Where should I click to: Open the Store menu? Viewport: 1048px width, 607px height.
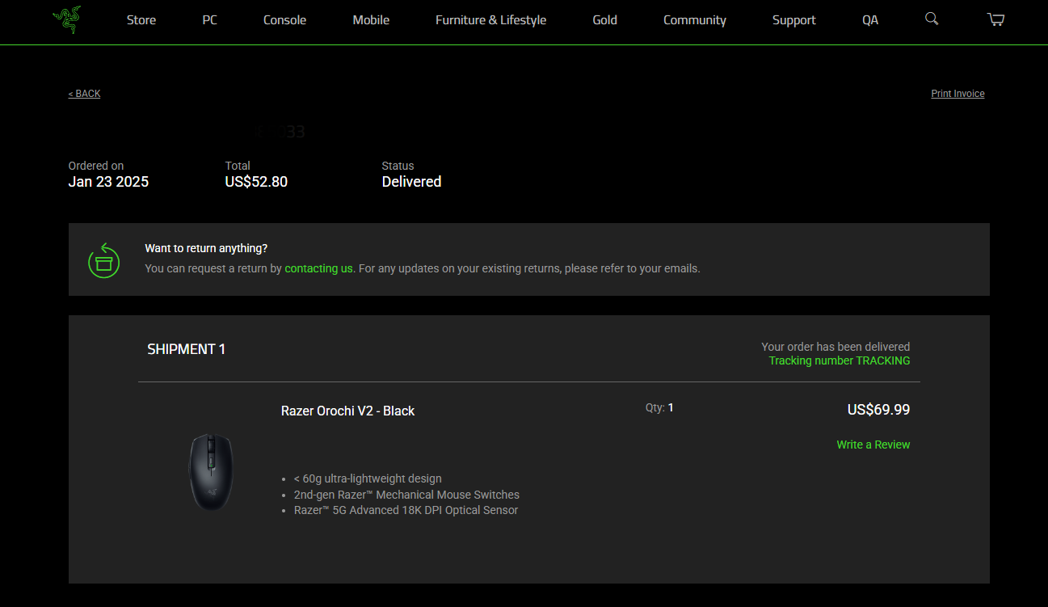(x=141, y=20)
